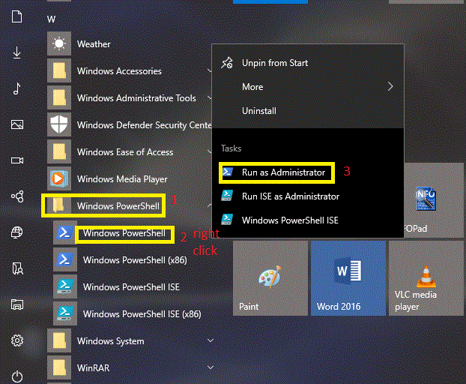Image resolution: width=466 pixels, height=384 pixels.
Task: Click the Run as Administrator PowerShell icon
Action: tap(228, 172)
